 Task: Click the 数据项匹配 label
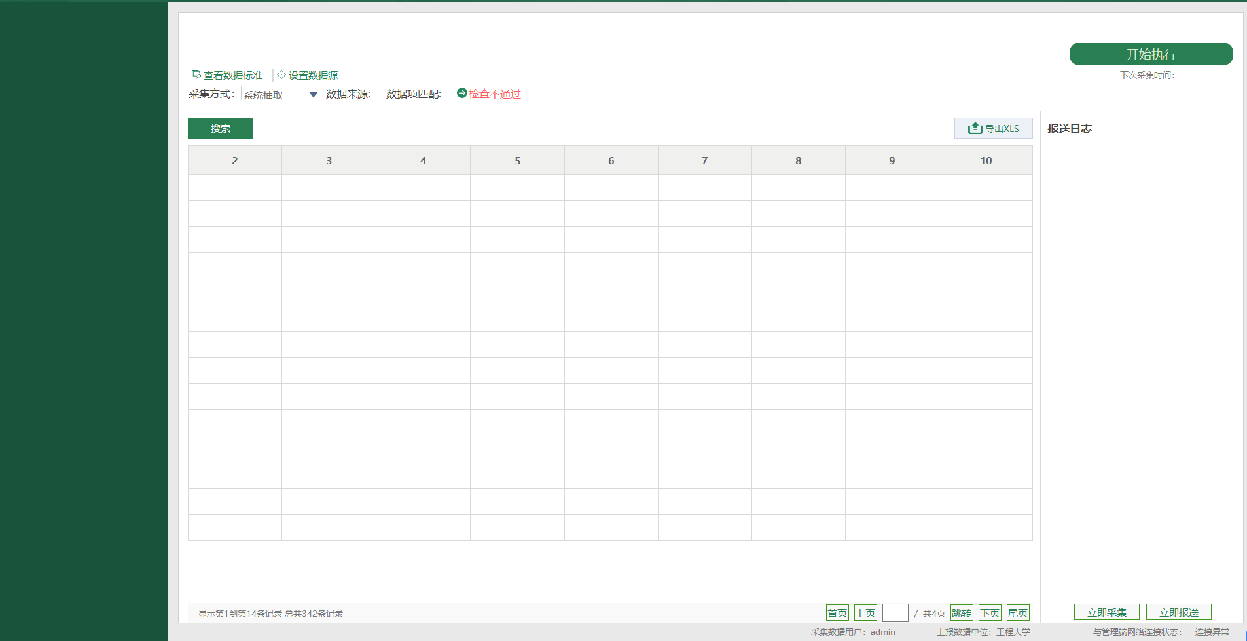414,94
